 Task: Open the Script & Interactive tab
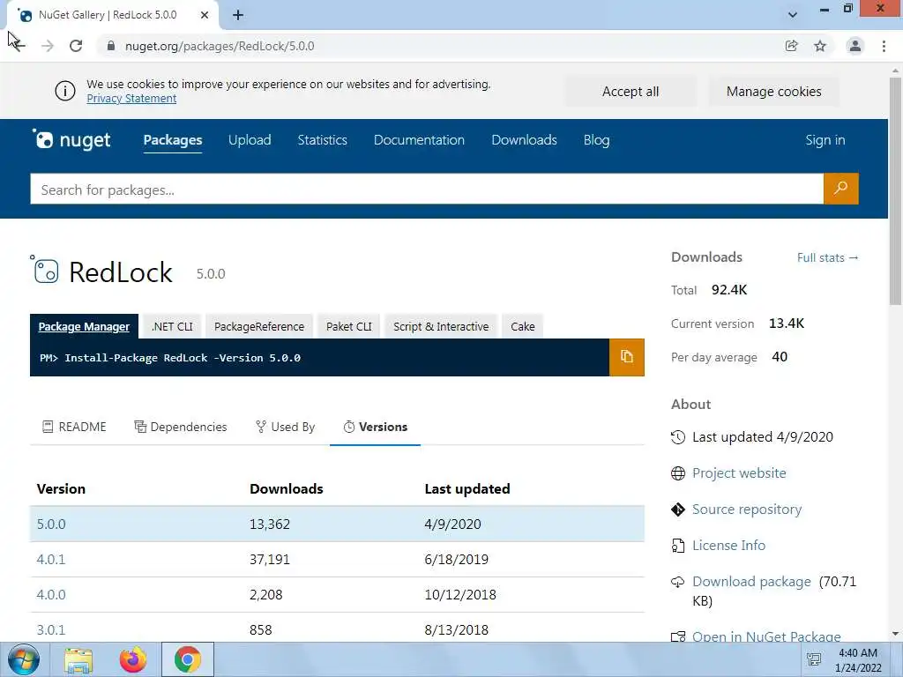441,326
